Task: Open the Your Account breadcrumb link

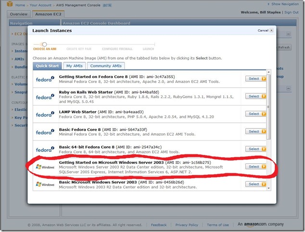Action: (40, 5)
